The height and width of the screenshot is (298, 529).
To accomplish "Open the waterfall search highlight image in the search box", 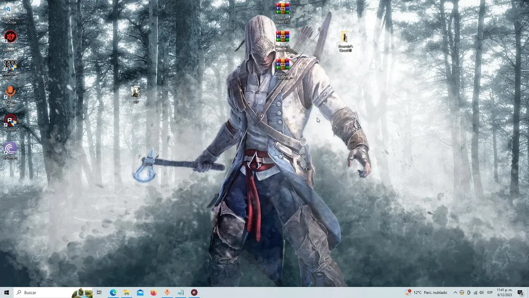I will tap(82, 293).
